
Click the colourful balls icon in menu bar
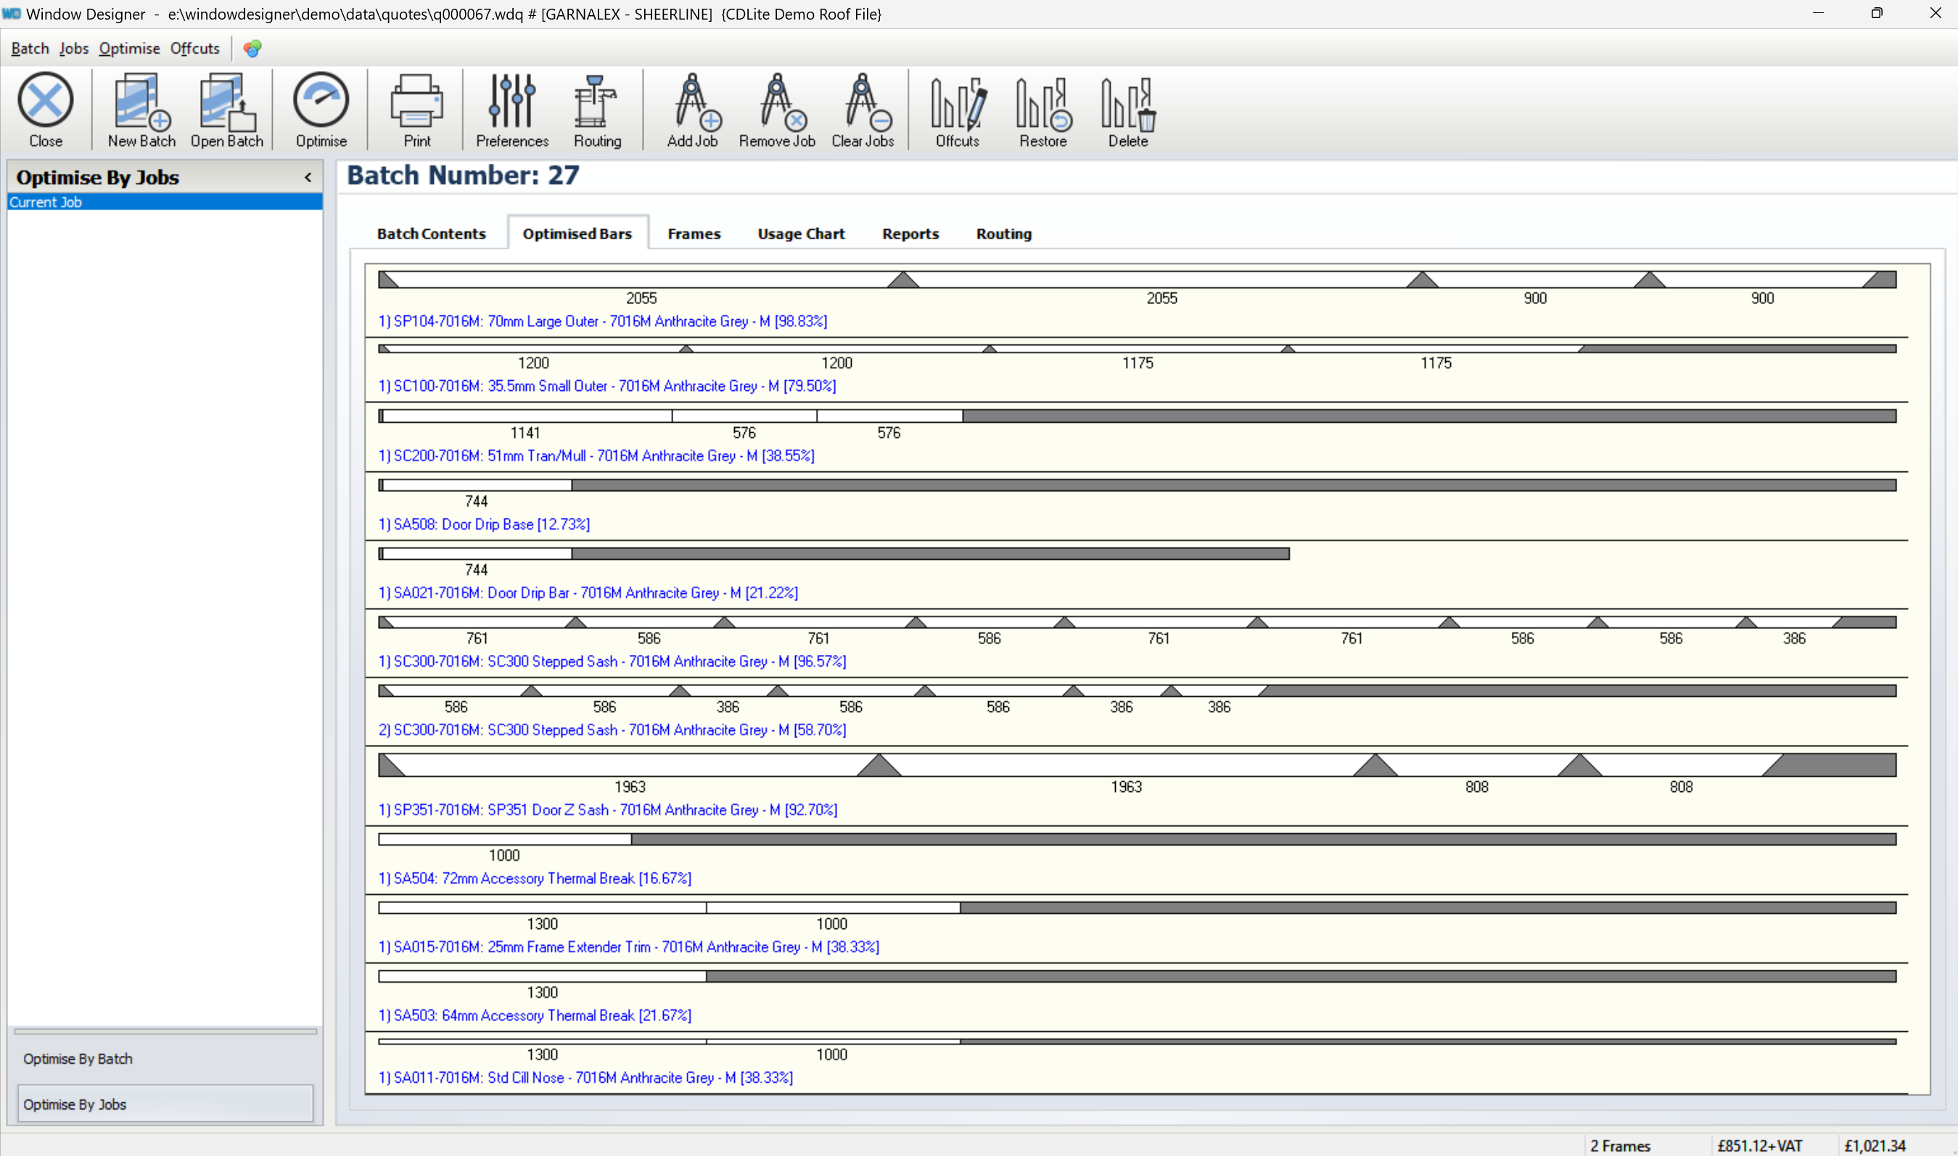coord(252,49)
